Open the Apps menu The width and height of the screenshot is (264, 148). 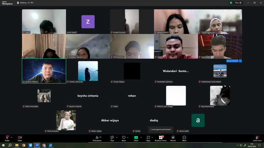[x=148, y=139]
